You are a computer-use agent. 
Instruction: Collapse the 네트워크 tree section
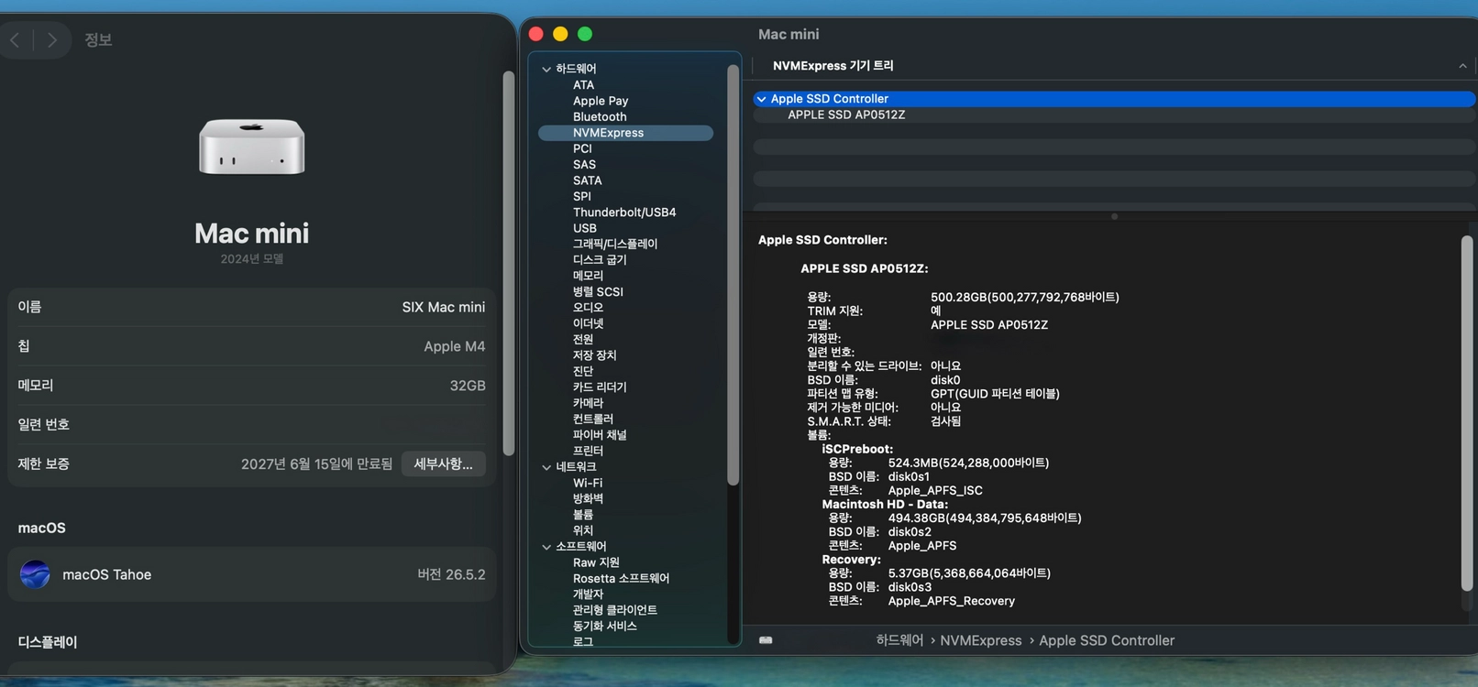(x=546, y=467)
